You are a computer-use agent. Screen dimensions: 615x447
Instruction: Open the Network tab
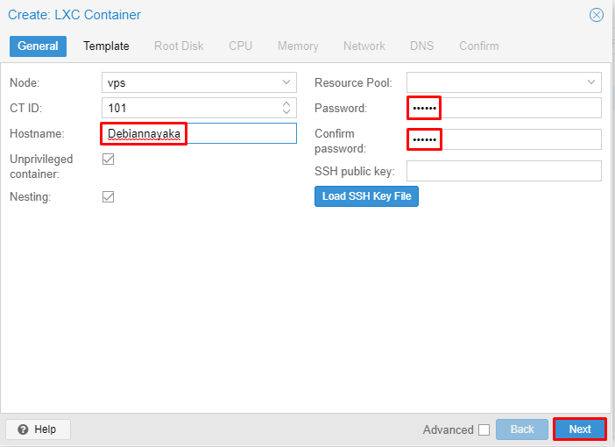coord(364,46)
